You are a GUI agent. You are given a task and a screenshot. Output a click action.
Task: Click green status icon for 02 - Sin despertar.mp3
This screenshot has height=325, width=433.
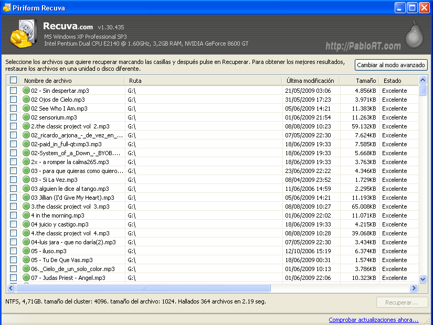26,91
